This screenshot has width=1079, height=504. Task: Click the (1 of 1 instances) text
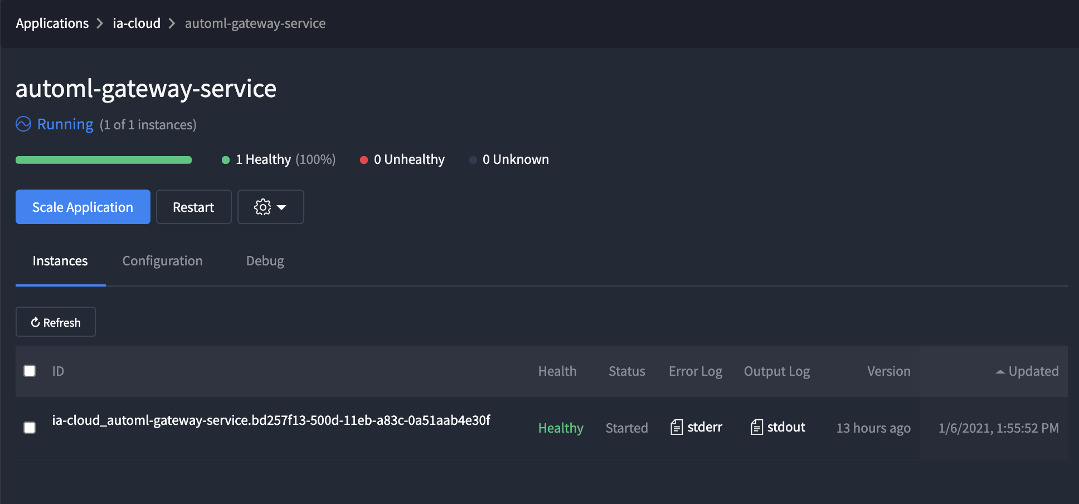tap(148, 124)
